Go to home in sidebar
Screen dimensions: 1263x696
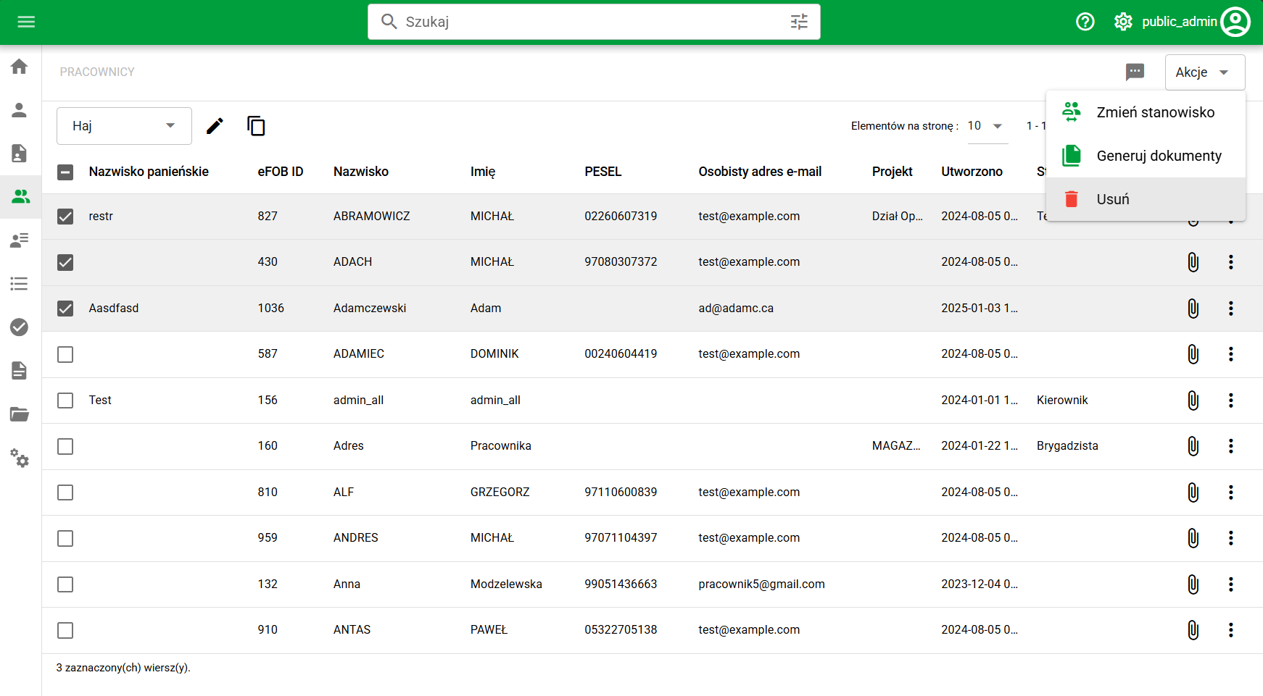point(20,67)
